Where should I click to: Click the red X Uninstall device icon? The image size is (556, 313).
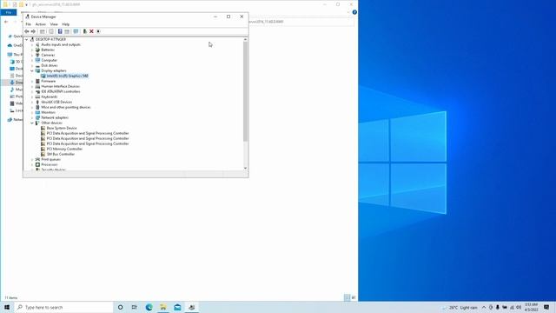point(91,31)
